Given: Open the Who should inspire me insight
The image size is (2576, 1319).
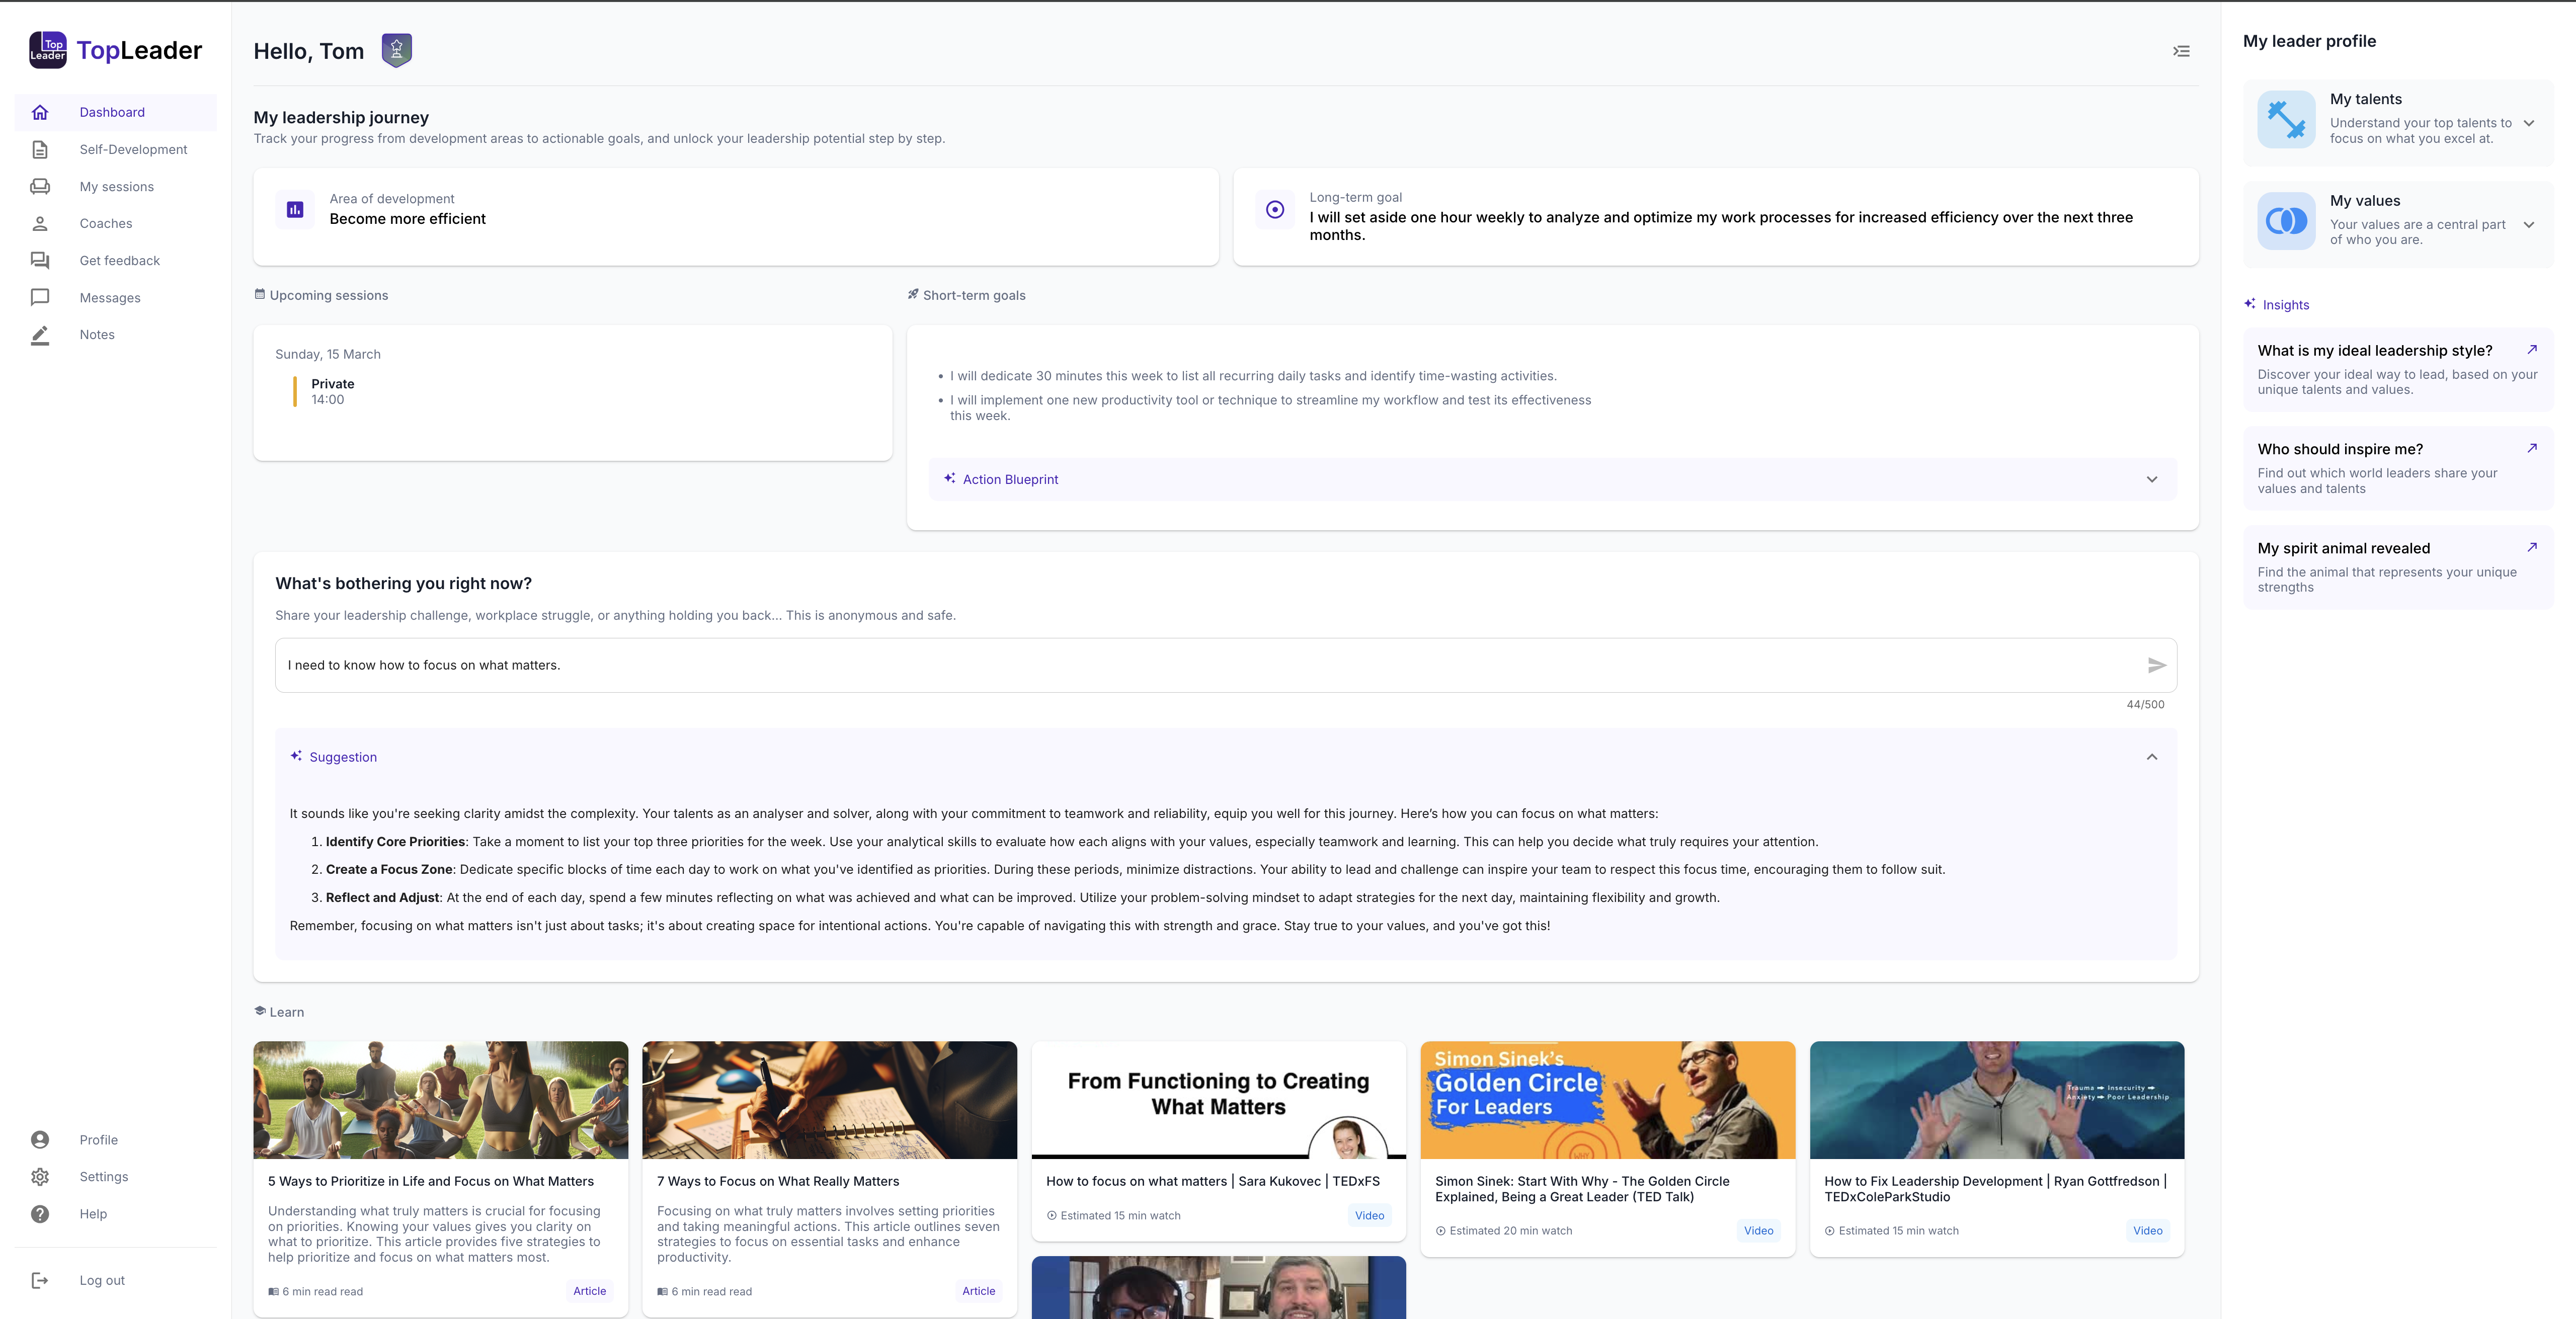Looking at the screenshot, I should click(2339, 449).
